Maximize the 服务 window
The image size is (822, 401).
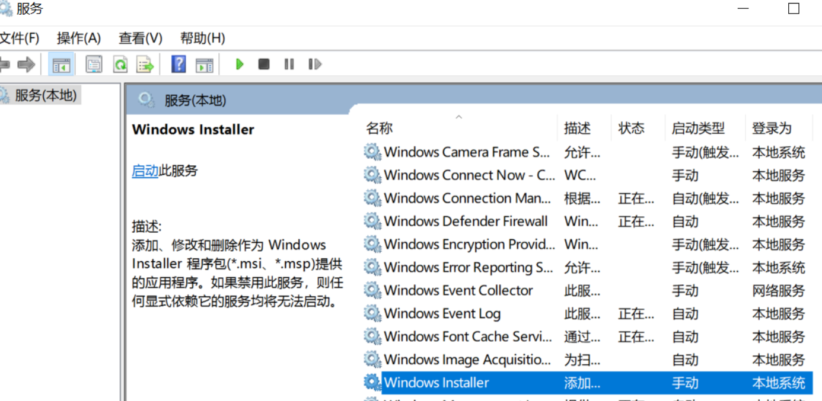tap(794, 9)
